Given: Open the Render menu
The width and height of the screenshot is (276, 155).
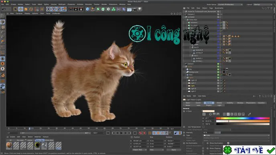Looking at the screenshot, I should 104,4.
